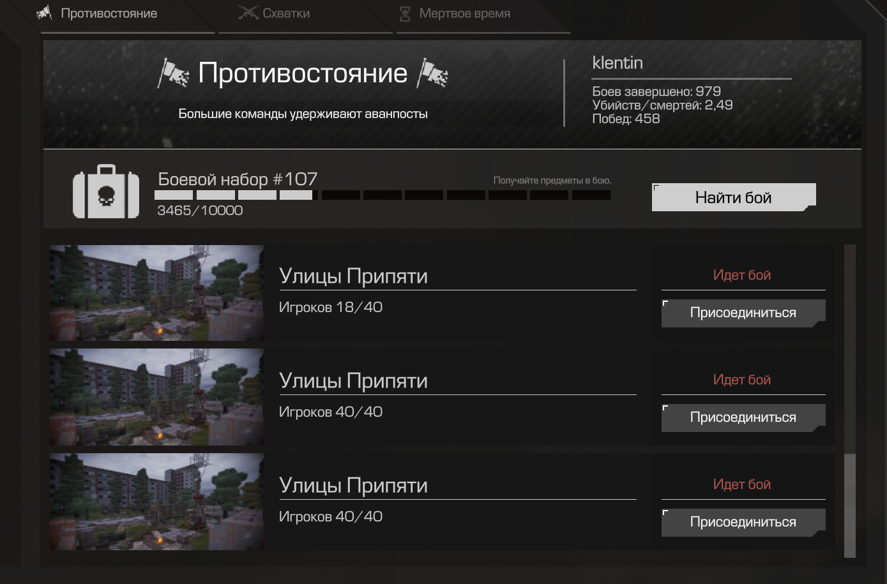
Task: Open the Противостояние tab
Action: [127, 15]
